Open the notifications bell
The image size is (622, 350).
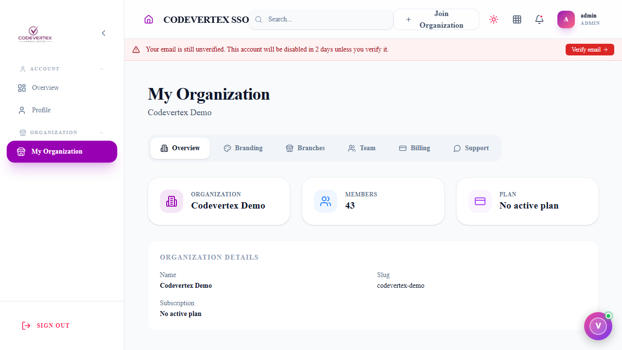coord(539,19)
